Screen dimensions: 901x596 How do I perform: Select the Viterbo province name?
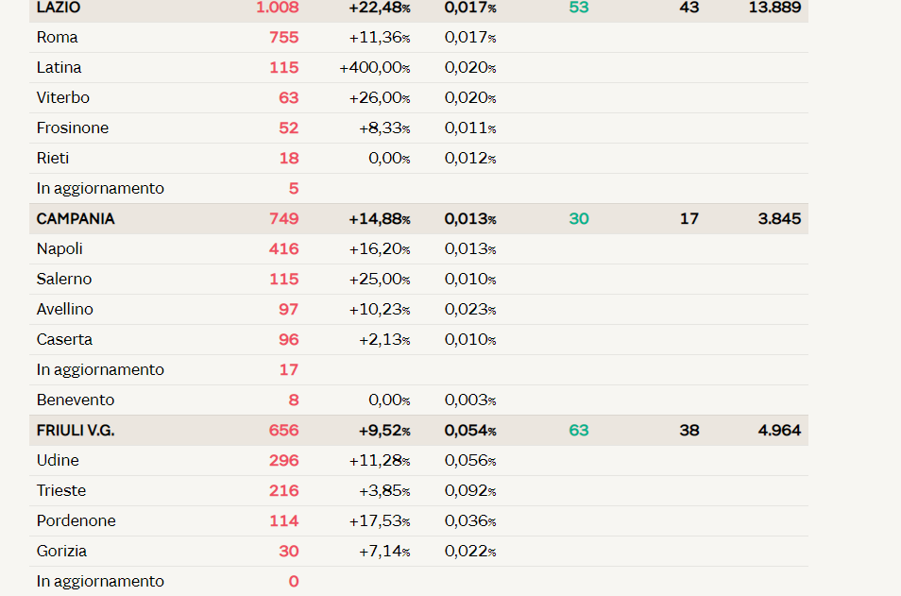pos(62,97)
